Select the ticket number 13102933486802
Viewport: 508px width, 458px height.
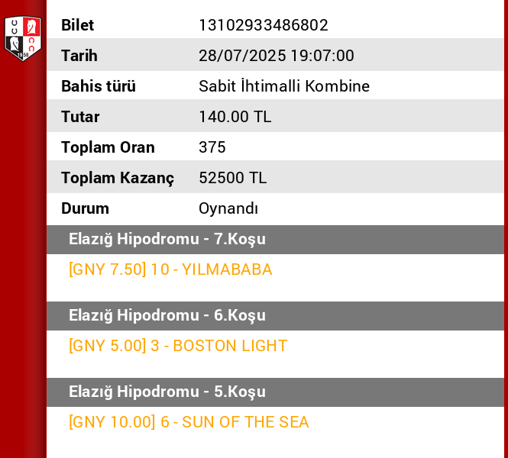264,25
